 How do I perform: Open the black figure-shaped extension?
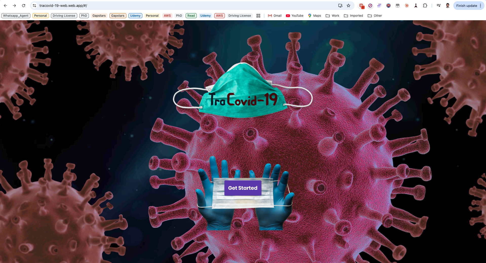[x=416, y=6]
